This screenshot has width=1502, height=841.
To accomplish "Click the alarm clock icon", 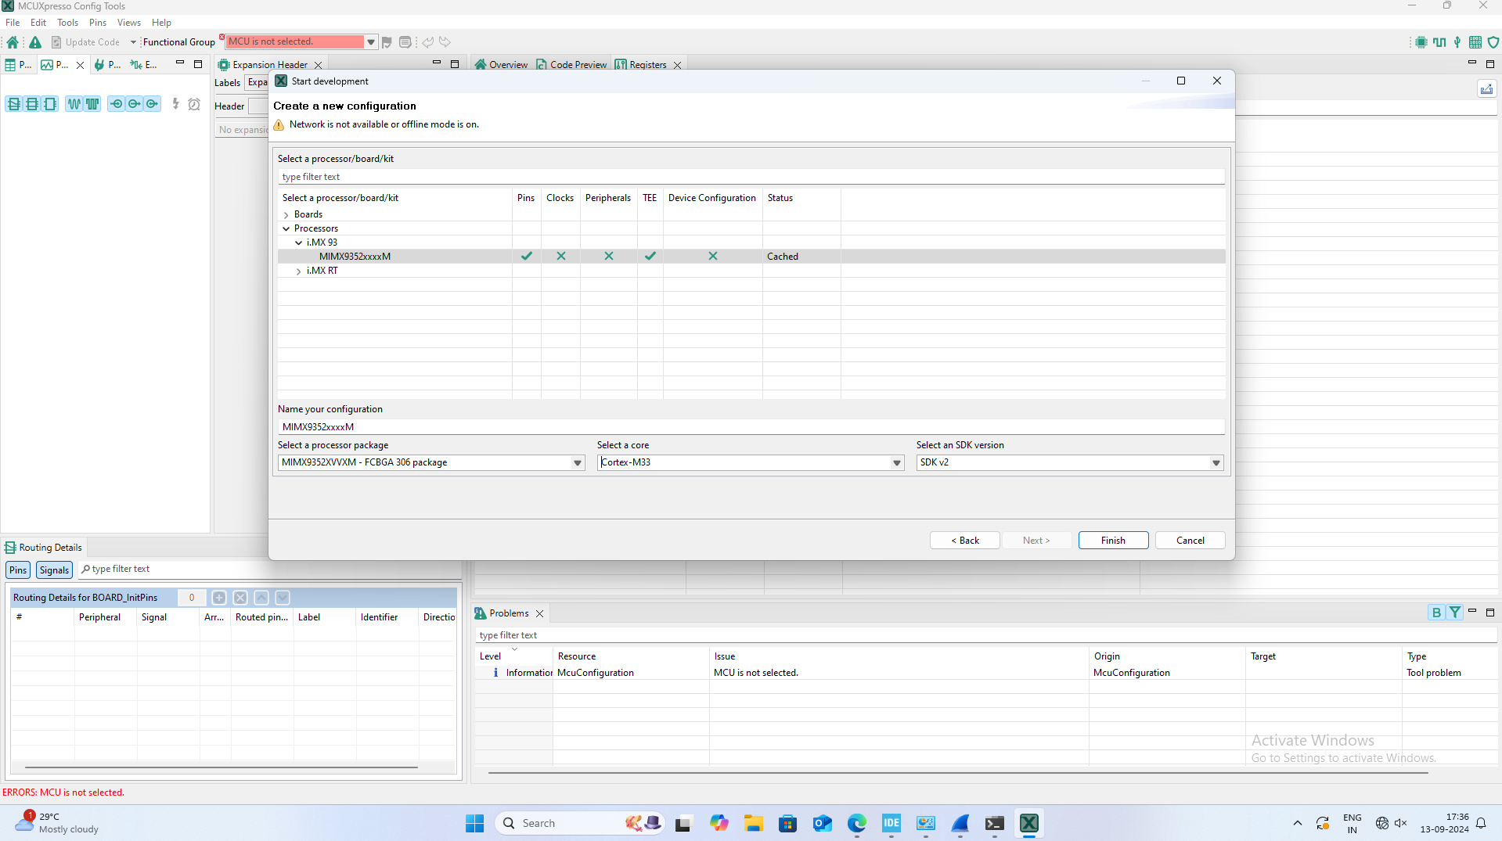I will pos(195,104).
